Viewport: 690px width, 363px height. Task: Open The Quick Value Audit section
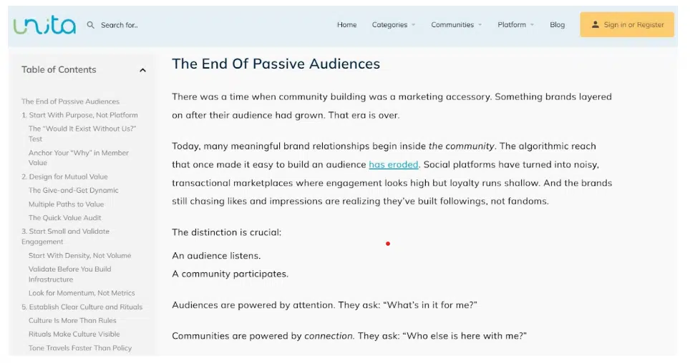point(65,218)
